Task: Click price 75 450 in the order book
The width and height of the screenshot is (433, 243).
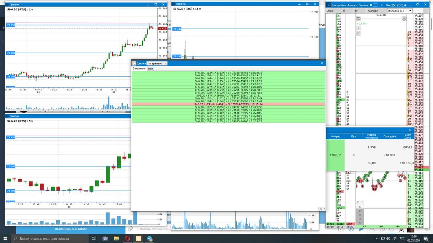Action: coord(419,73)
